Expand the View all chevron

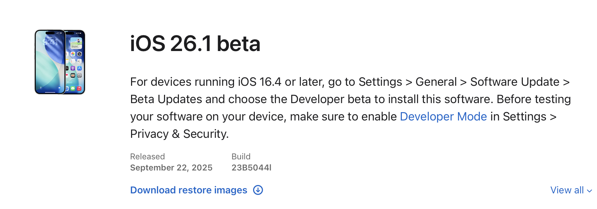(589, 191)
